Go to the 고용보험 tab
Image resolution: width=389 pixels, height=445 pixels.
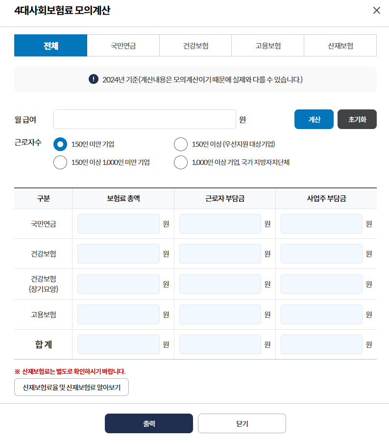pos(267,46)
